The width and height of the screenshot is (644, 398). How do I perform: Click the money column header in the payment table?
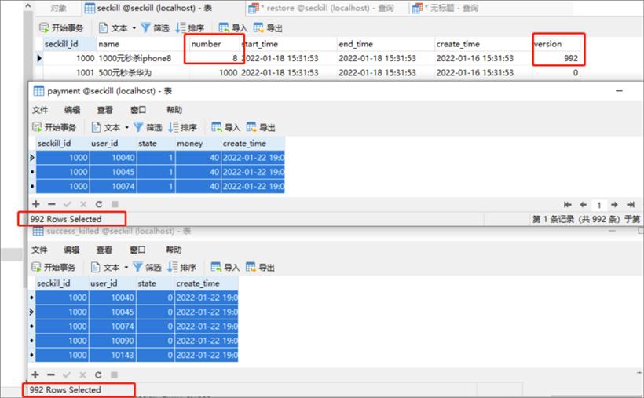tap(198, 144)
